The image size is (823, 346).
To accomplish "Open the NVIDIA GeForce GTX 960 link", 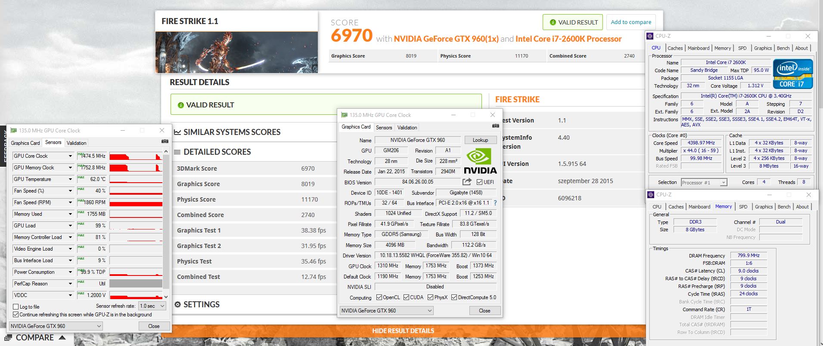I will tap(446, 39).
